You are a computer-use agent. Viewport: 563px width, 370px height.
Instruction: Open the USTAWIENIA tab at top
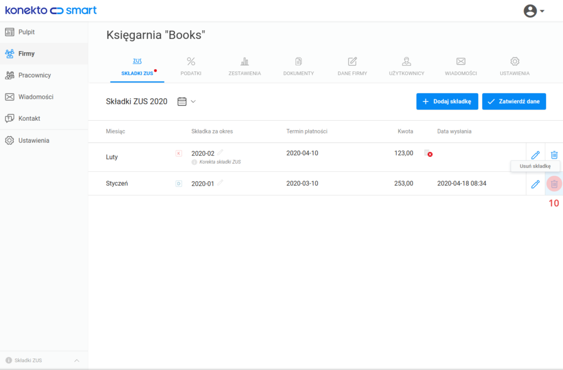point(515,66)
